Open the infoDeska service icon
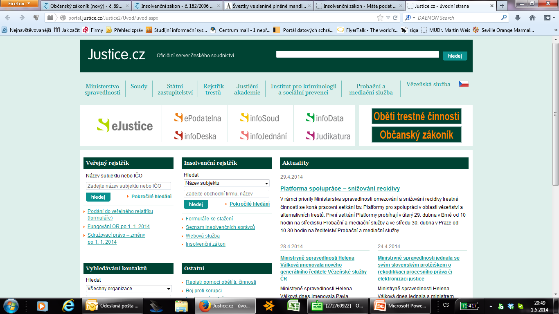 [195, 136]
